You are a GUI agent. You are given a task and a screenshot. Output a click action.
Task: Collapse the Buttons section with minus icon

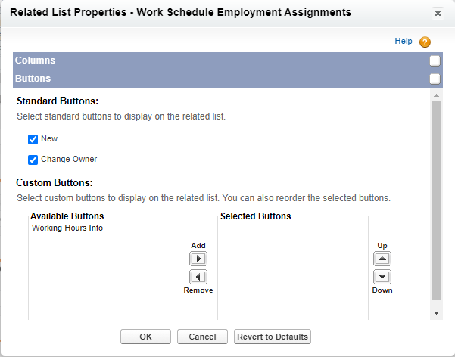tap(435, 79)
